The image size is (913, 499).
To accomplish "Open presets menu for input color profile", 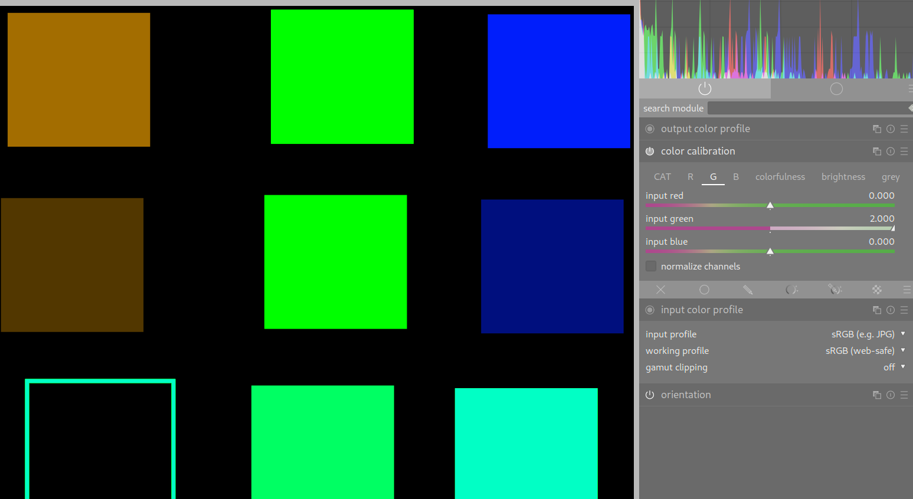I will point(904,310).
